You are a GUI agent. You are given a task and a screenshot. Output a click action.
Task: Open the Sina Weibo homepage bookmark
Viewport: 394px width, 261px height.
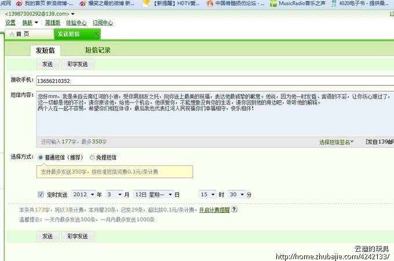[x=44, y=3]
